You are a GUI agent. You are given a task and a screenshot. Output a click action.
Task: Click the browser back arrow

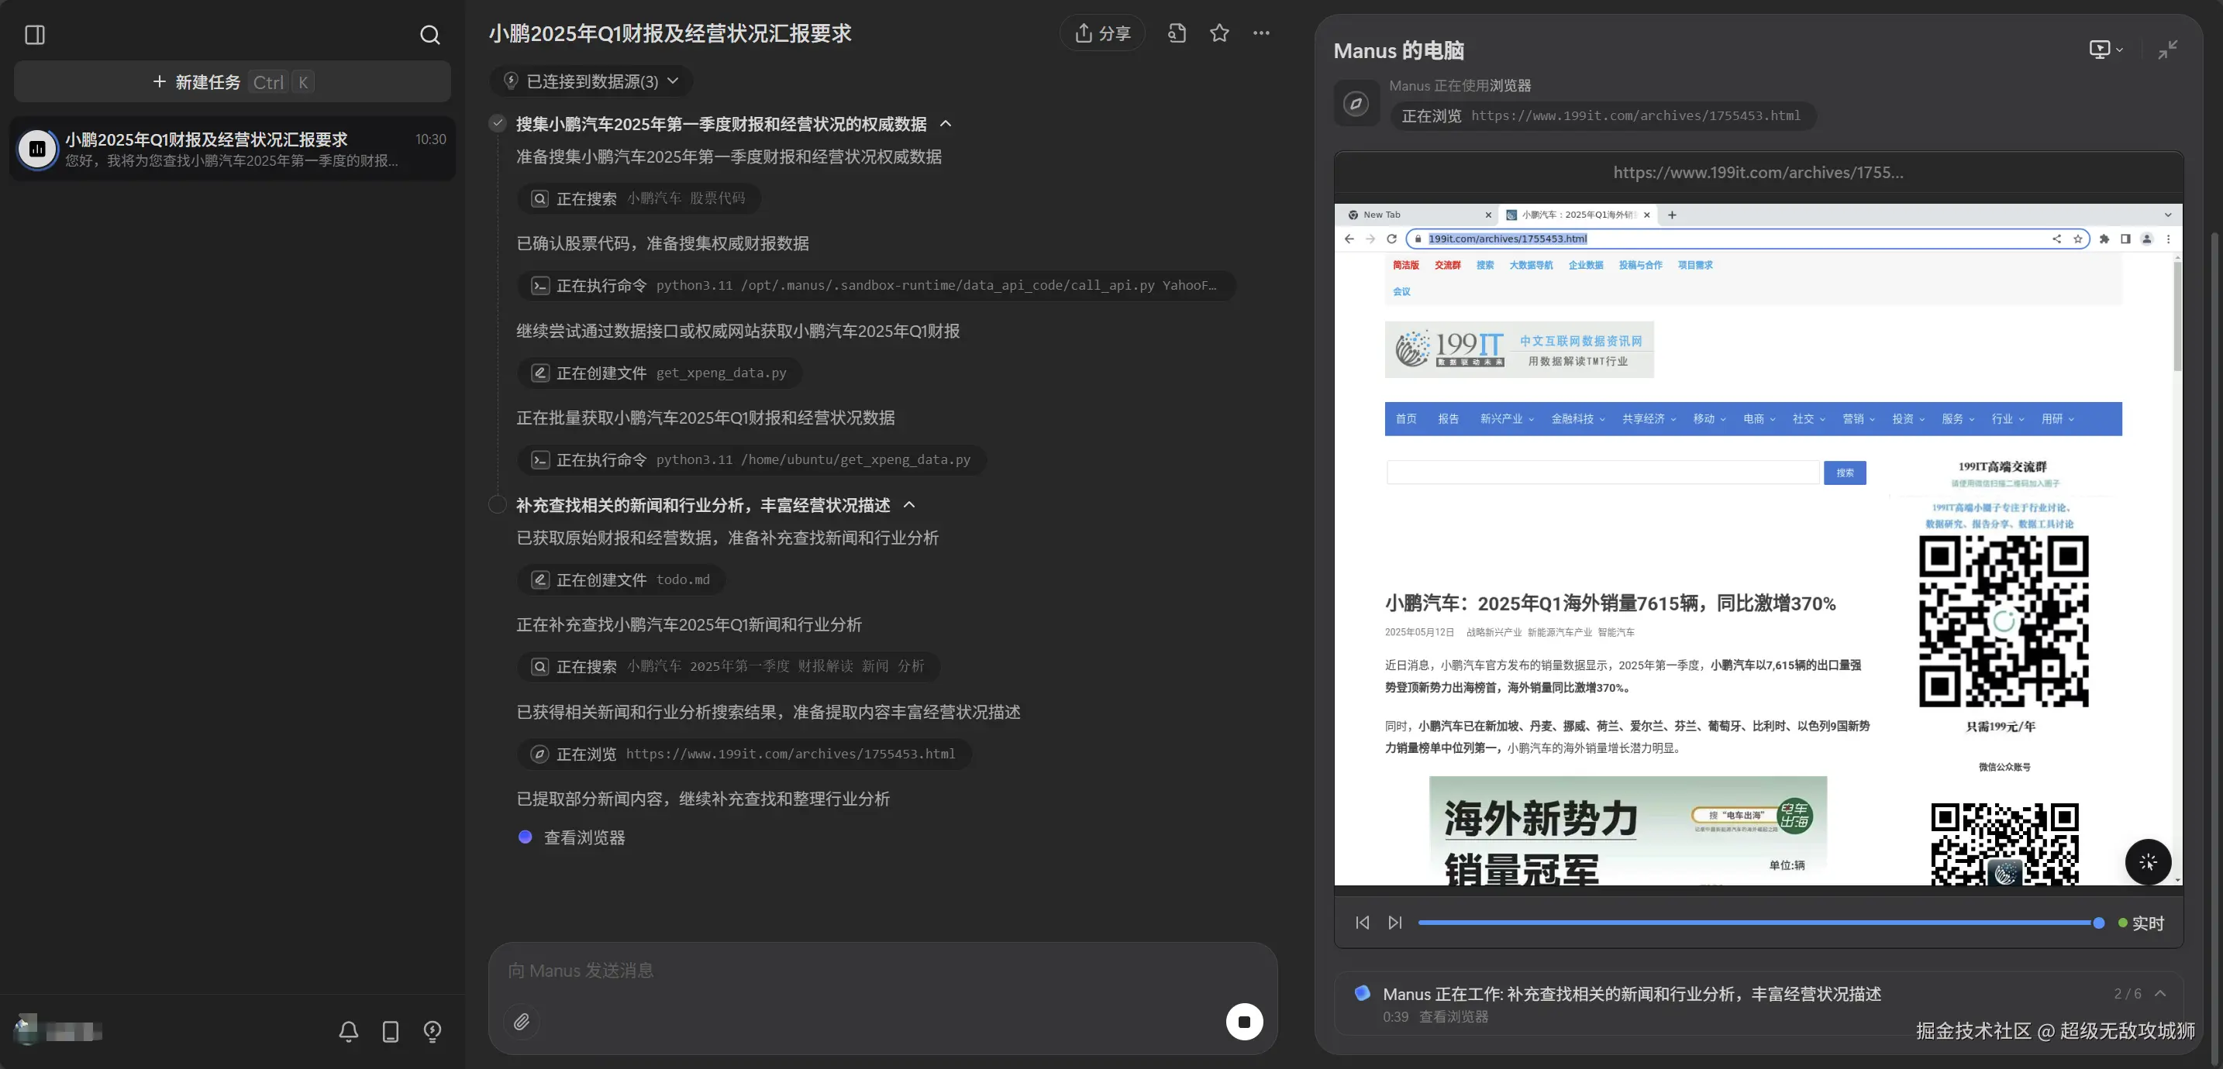pos(1349,239)
